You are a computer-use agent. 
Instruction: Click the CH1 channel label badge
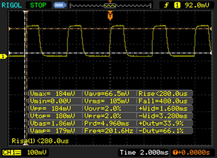(x=8, y=152)
